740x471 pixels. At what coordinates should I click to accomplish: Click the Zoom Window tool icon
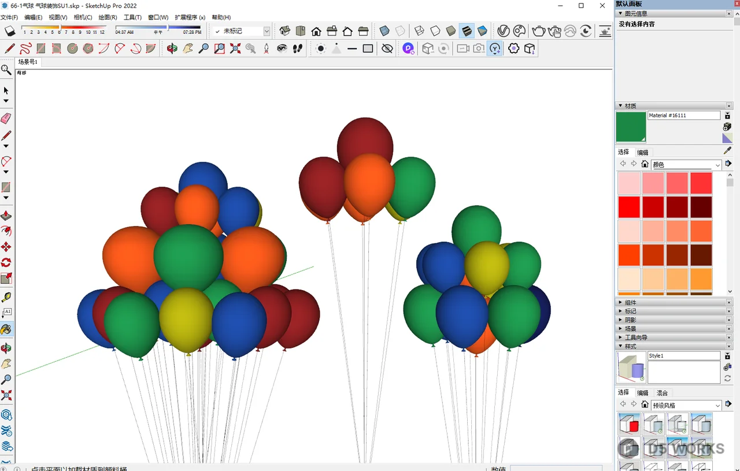coord(220,49)
